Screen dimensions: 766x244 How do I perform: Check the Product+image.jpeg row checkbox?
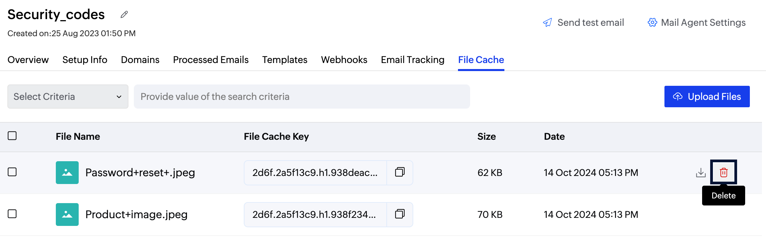(12, 214)
